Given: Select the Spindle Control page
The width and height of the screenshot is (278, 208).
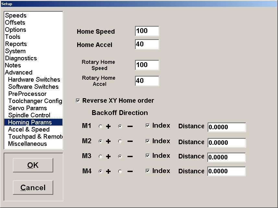Looking at the screenshot, I should click(x=29, y=115).
